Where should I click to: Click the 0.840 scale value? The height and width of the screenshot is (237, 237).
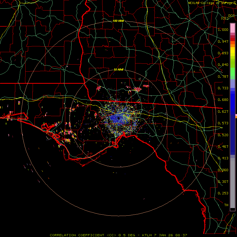pyautogui.click(x=223, y=65)
